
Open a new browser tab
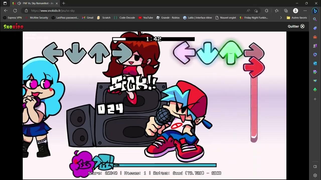63,3
